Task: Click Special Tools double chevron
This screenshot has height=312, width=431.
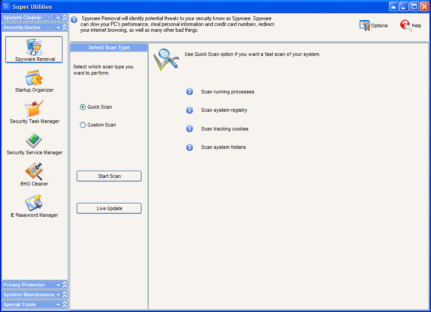Action: (65, 304)
